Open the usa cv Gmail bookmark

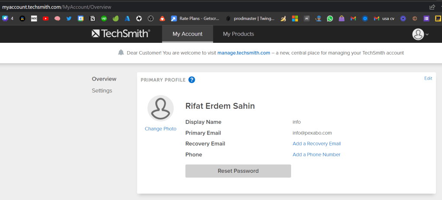coord(384,19)
